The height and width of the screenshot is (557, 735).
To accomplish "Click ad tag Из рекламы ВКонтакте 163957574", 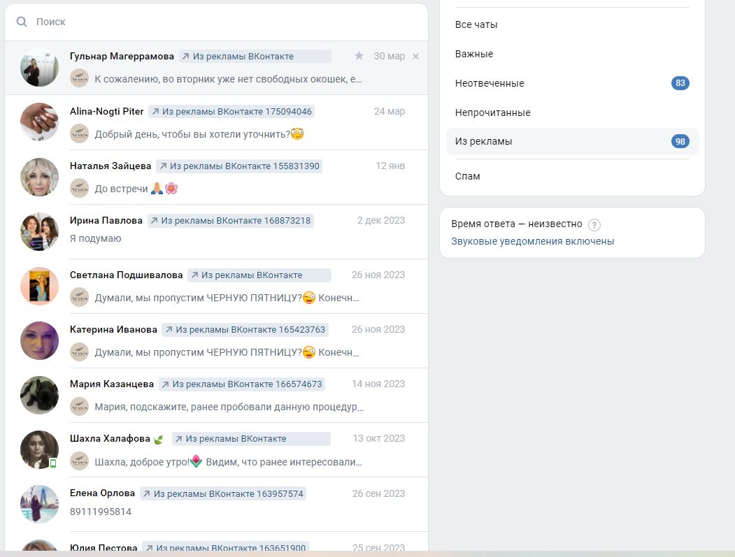I will click(x=223, y=494).
